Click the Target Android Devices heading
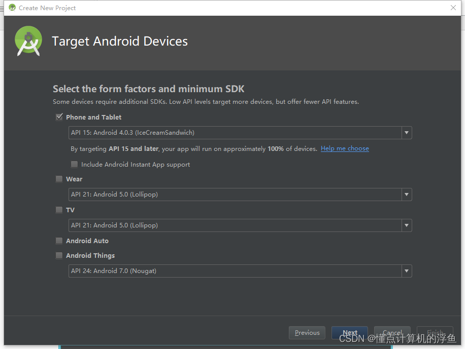This screenshot has width=465, height=349. pos(120,41)
